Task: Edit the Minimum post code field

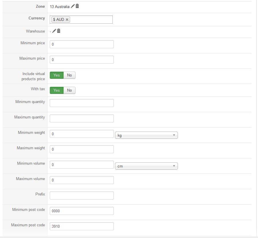Action: (x=82, y=211)
